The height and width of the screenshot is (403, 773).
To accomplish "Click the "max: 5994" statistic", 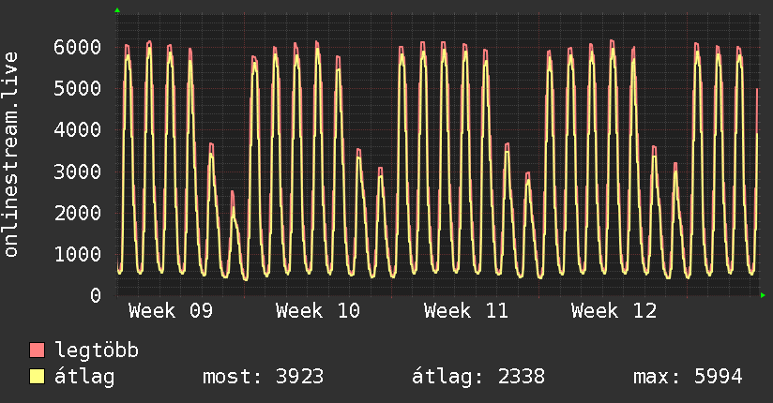I will [x=688, y=378].
